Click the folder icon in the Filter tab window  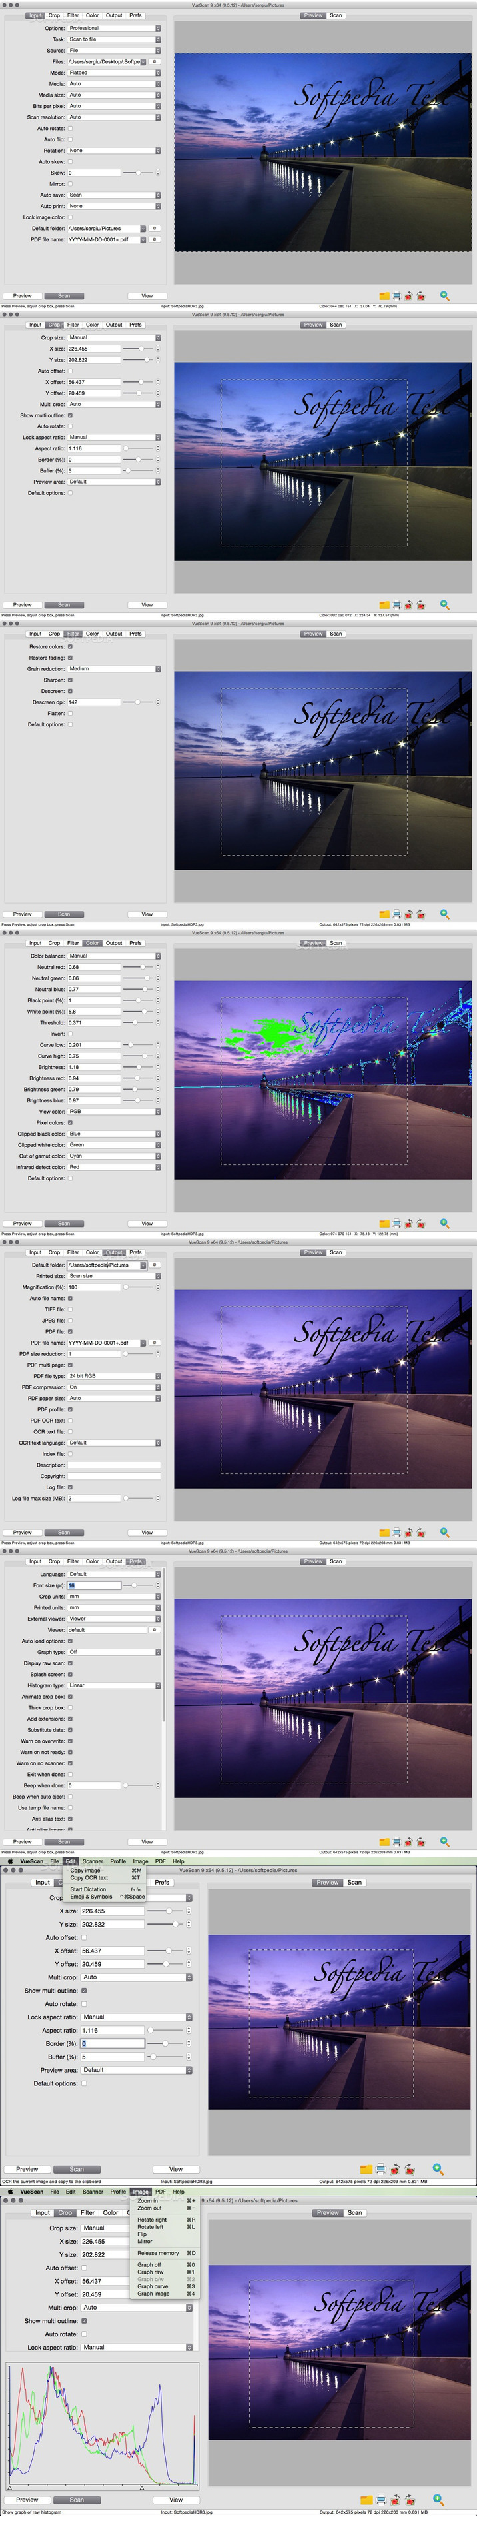coord(384,914)
